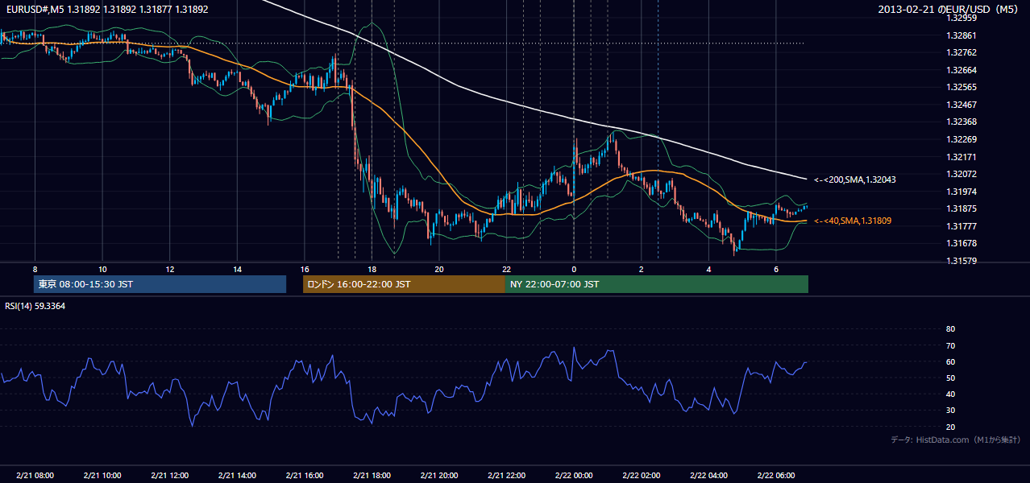Click price axis label 1.32565

(x=961, y=87)
